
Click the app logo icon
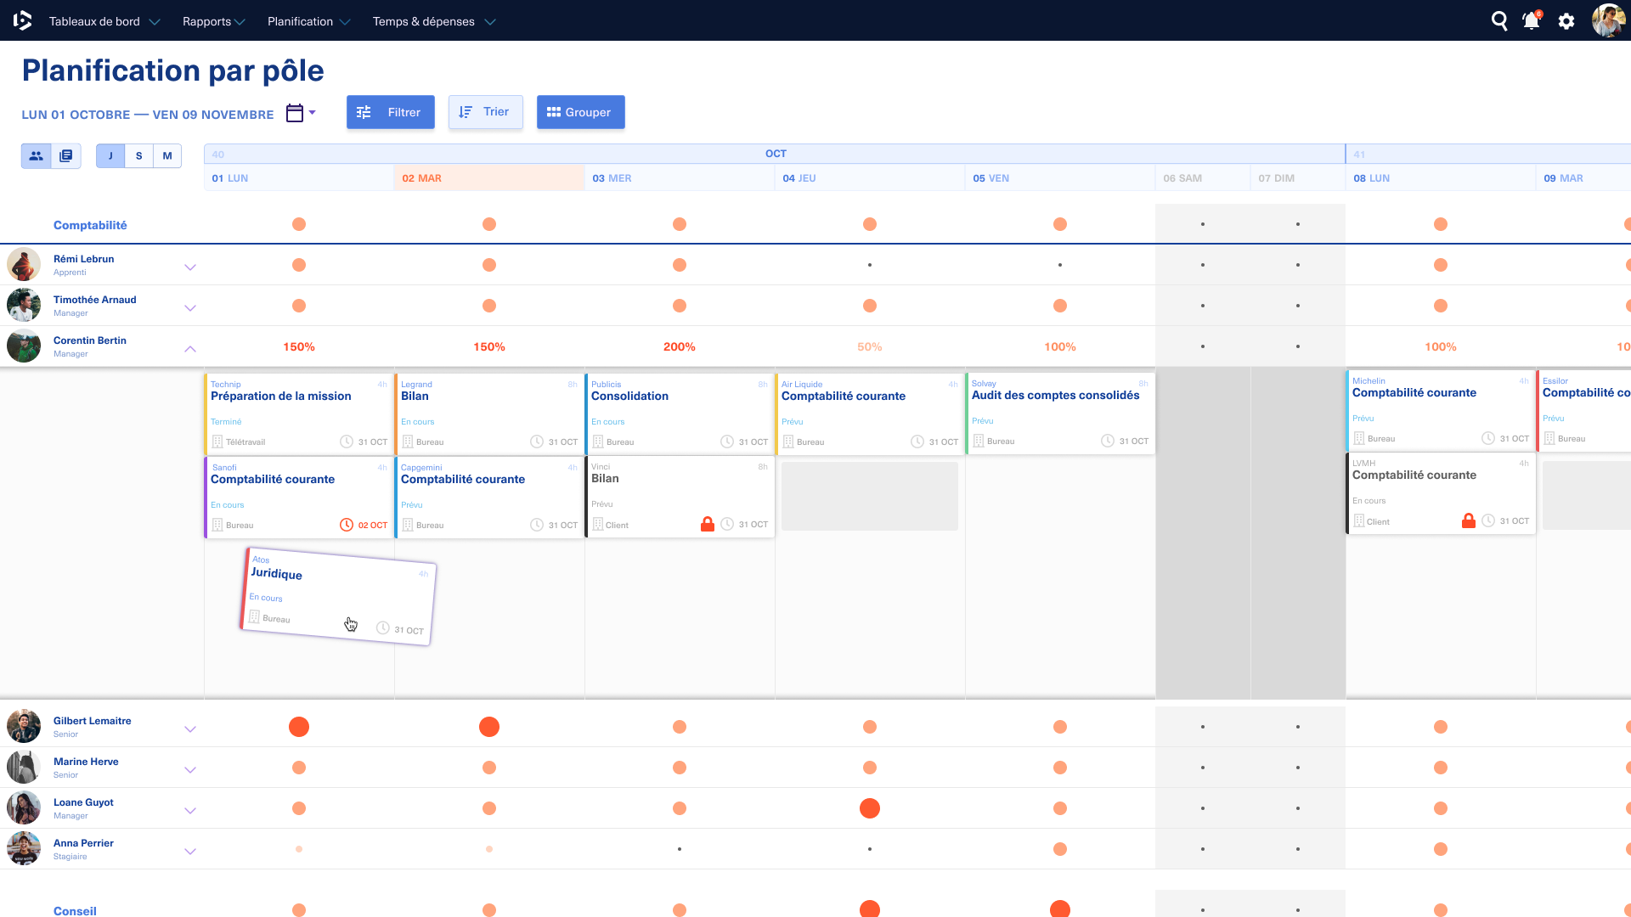point(23,21)
